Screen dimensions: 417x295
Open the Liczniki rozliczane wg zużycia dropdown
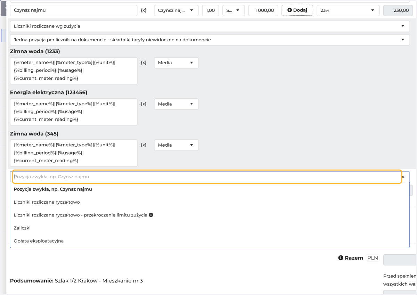click(x=210, y=26)
